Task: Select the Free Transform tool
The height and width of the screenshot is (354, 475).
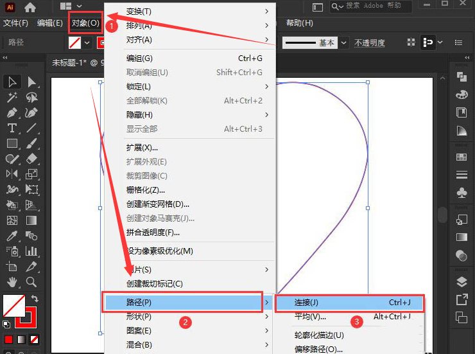Action: (x=31, y=190)
